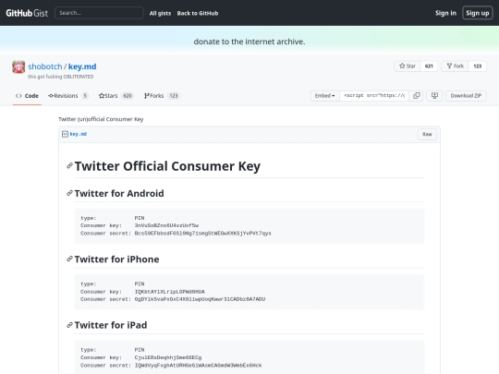Click save gist to desktop icon
This screenshot has width=499, height=374.
click(434, 96)
